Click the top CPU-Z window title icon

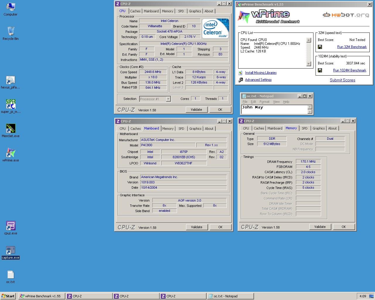tap(117, 4)
